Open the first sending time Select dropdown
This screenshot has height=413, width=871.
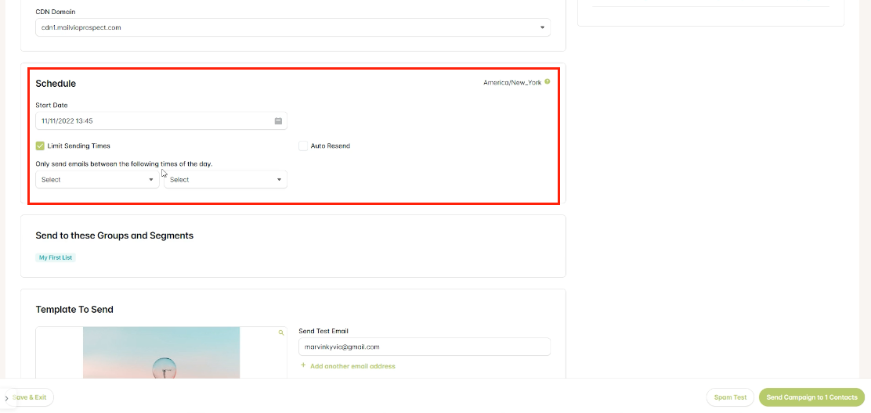[97, 180]
